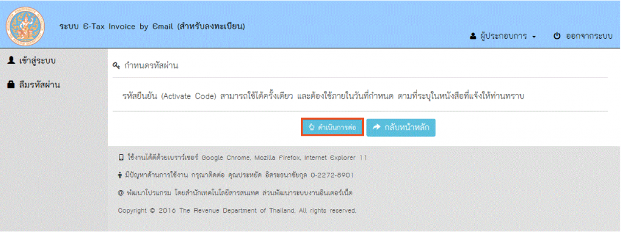Click the user icon beside ผู้ประกอบการ
This screenshot has width=621, height=232.
(472, 36)
